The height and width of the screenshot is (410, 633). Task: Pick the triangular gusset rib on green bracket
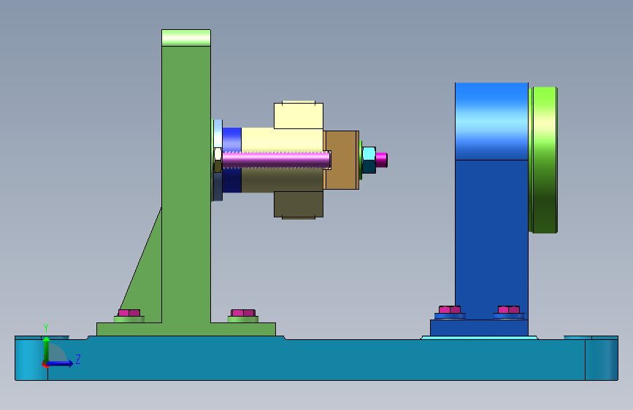(x=147, y=279)
